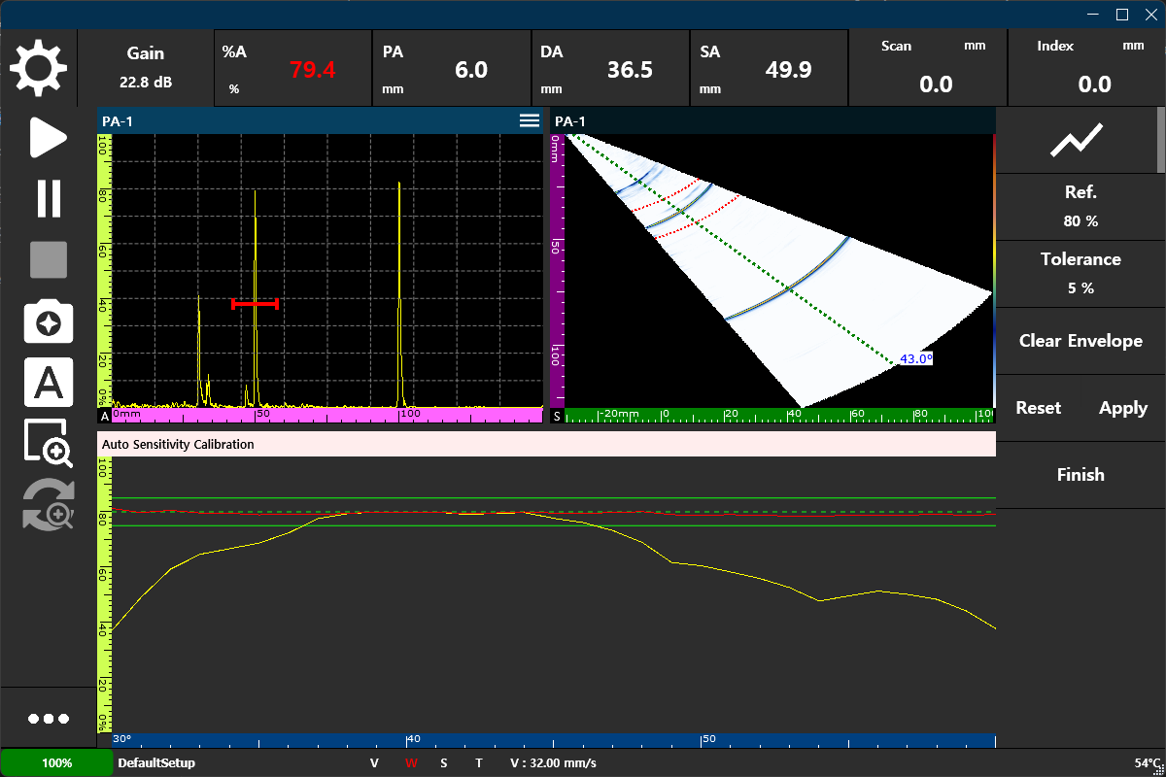Select the S view label on S-scan

pyautogui.click(x=557, y=416)
